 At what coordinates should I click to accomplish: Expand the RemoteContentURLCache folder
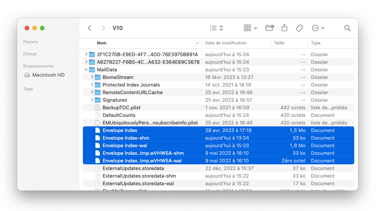pyautogui.click(x=92, y=93)
